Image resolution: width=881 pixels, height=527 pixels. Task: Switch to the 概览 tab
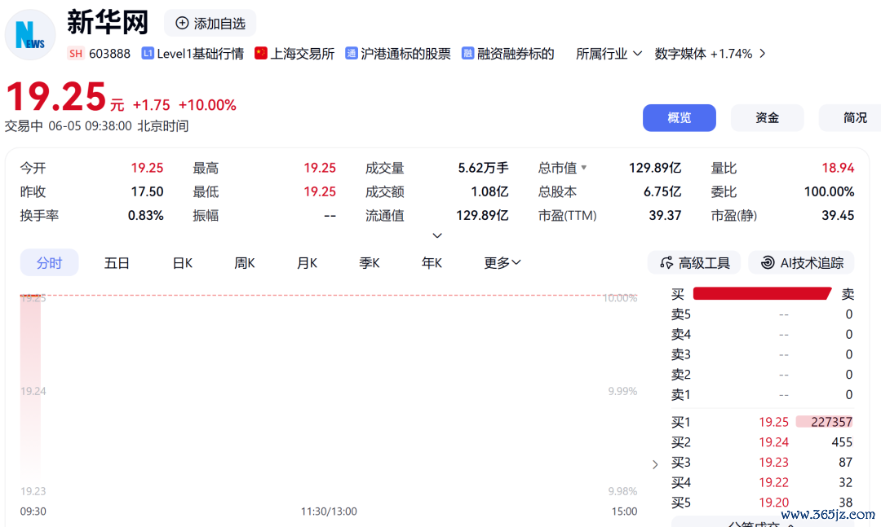coord(680,118)
